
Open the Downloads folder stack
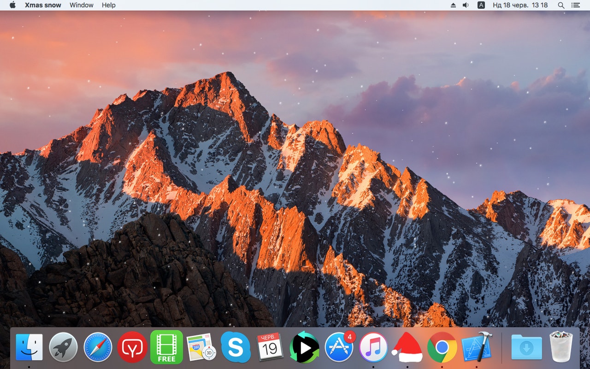(x=526, y=347)
